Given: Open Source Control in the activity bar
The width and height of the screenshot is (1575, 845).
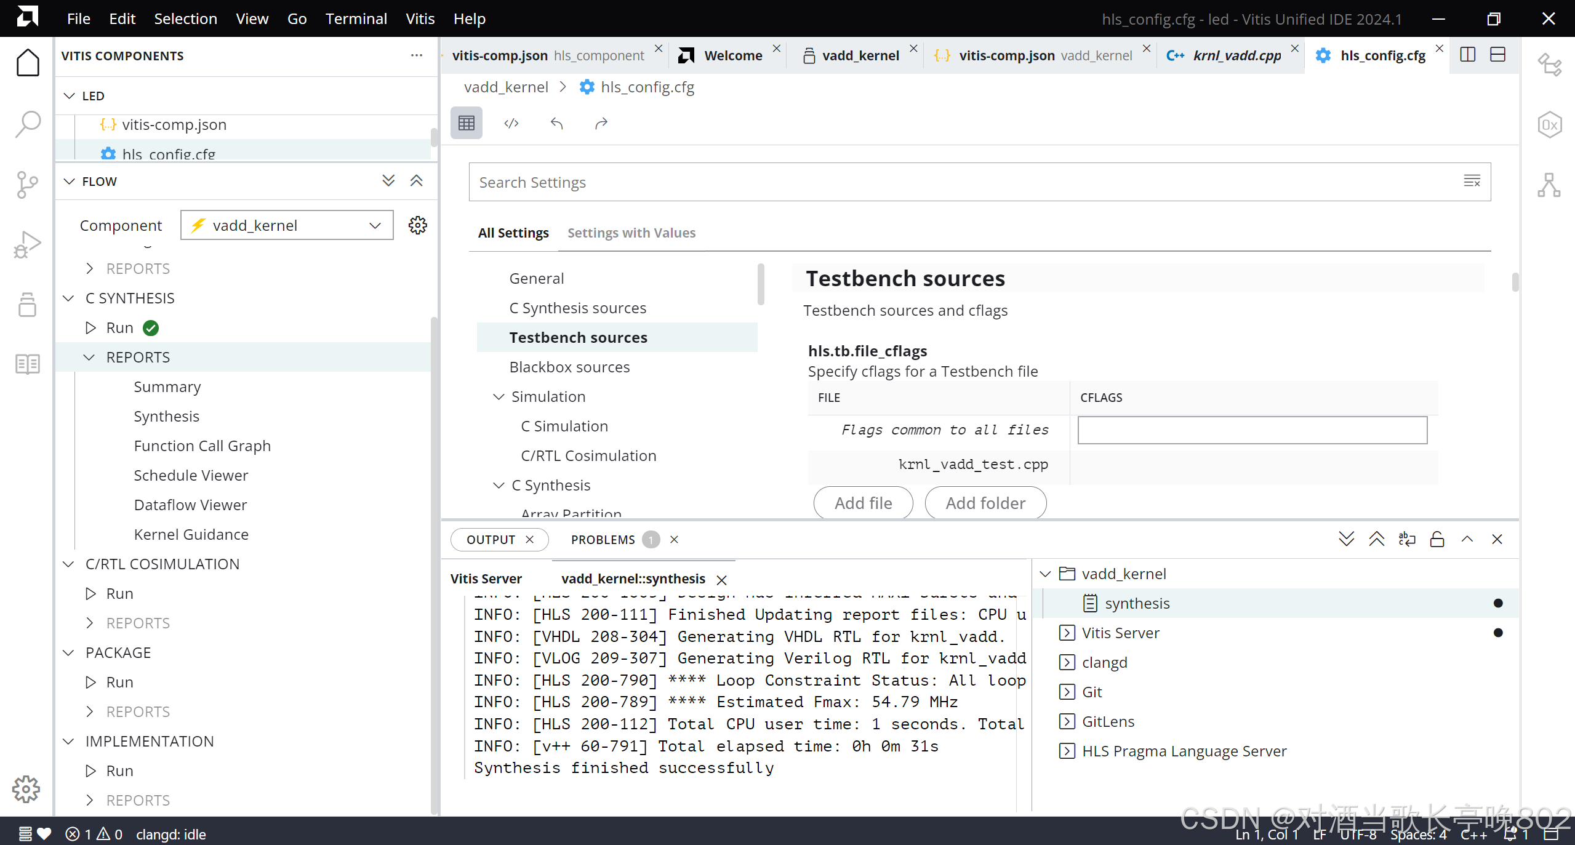Looking at the screenshot, I should [x=27, y=184].
